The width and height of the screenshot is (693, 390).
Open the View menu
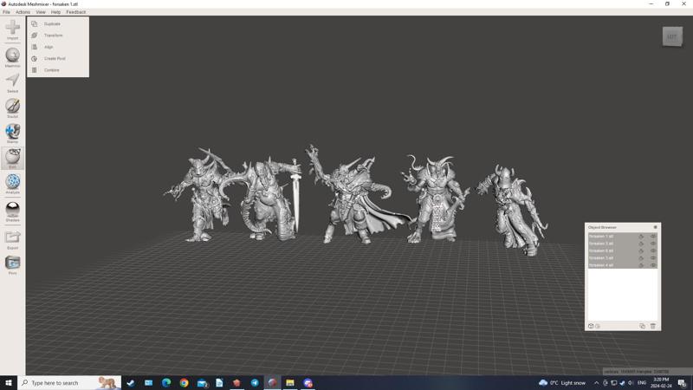click(x=41, y=12)
